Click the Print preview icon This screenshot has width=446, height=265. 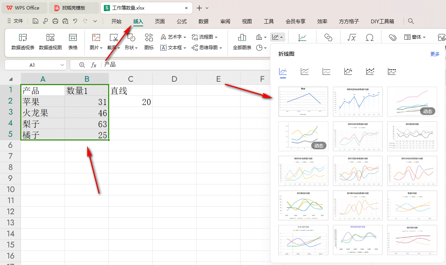click(x=65, y=21)
